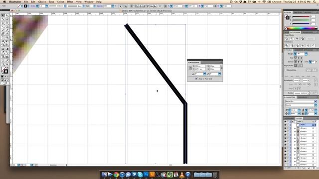Switch to the Gradient tab

(x=298, y=50)
